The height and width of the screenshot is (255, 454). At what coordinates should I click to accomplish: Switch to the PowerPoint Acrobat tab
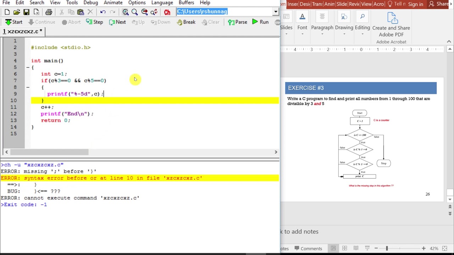[x=378, y=4]
